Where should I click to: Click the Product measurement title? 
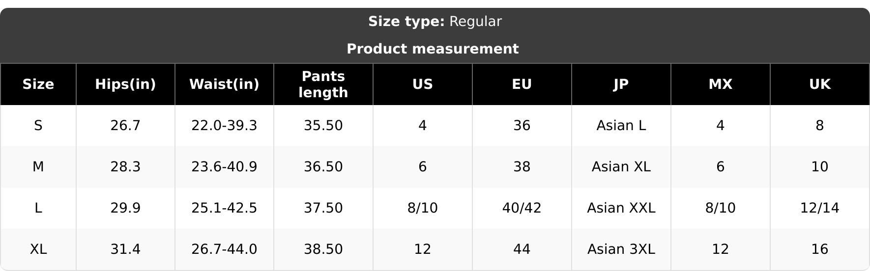click(433, 49)
